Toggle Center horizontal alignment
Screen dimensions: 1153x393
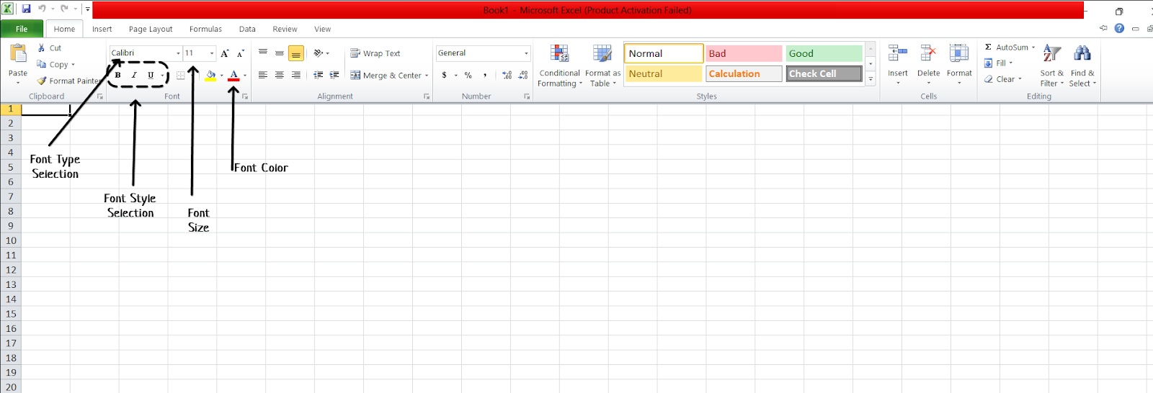click(280, 75)
